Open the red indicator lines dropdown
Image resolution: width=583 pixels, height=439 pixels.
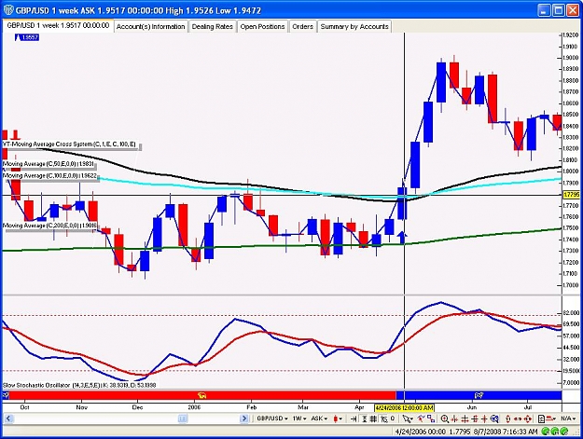point(550,418)
